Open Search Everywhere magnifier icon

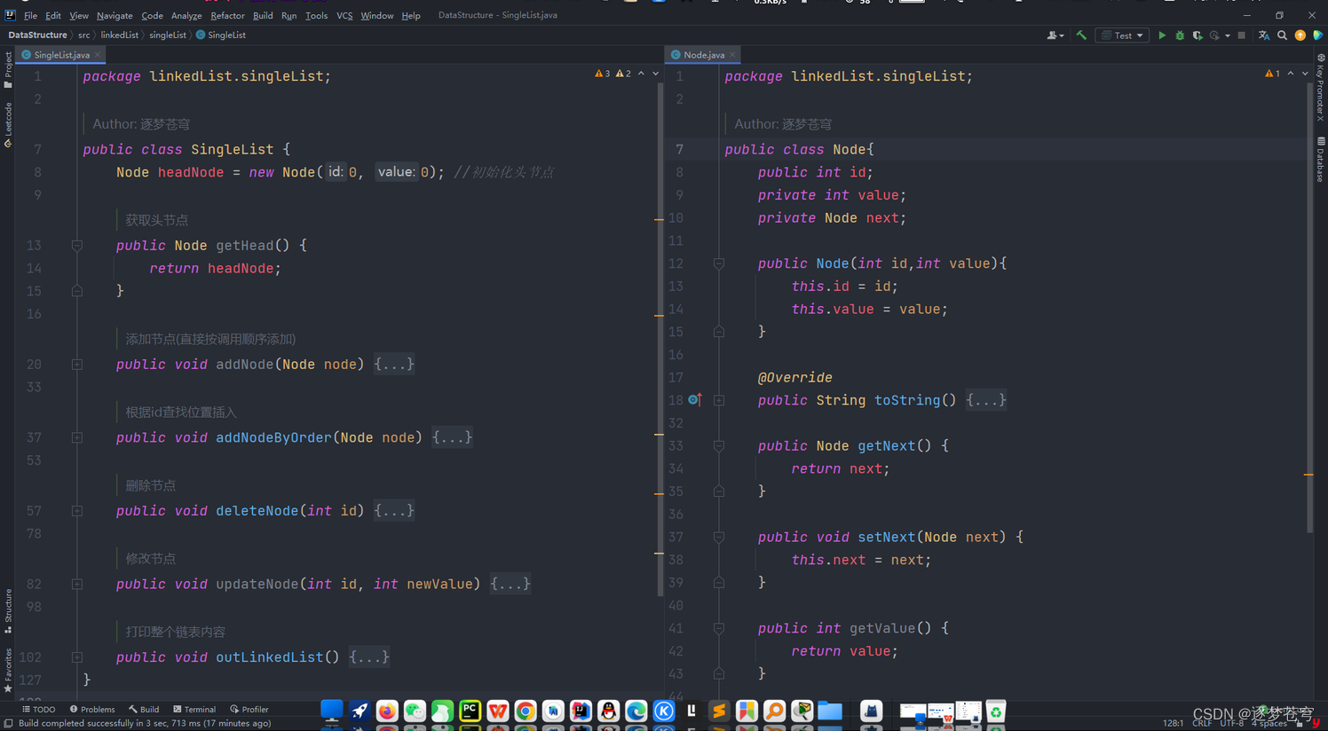click(1282, 35)
